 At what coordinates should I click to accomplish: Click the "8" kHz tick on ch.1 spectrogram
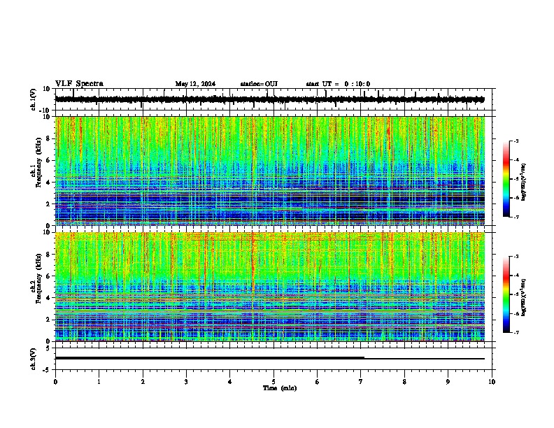coord(48,138)
